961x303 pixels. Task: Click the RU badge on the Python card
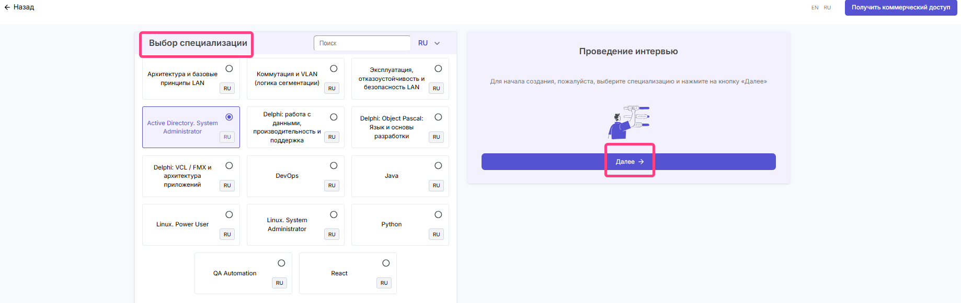point(436,235)
